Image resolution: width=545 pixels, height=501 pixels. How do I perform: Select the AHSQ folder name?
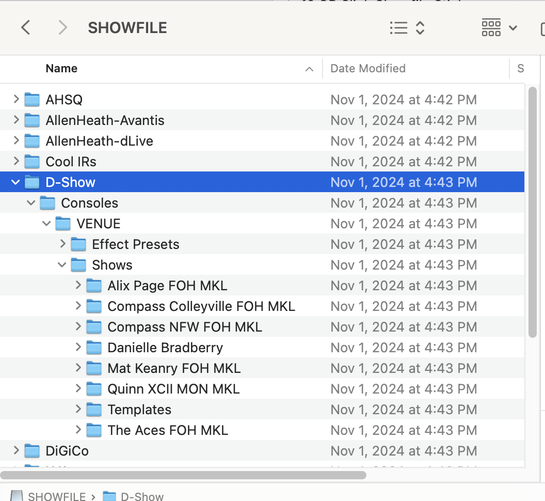[64, 100]
